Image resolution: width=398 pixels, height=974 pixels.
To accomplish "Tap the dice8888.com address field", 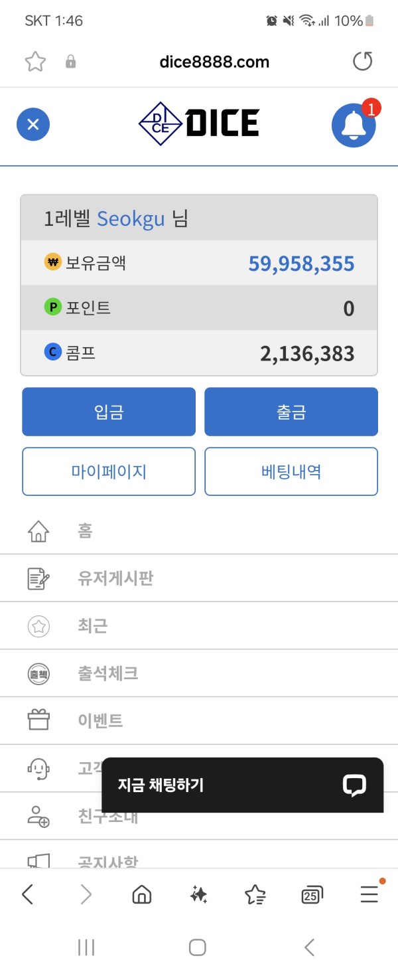I will 214,62.
